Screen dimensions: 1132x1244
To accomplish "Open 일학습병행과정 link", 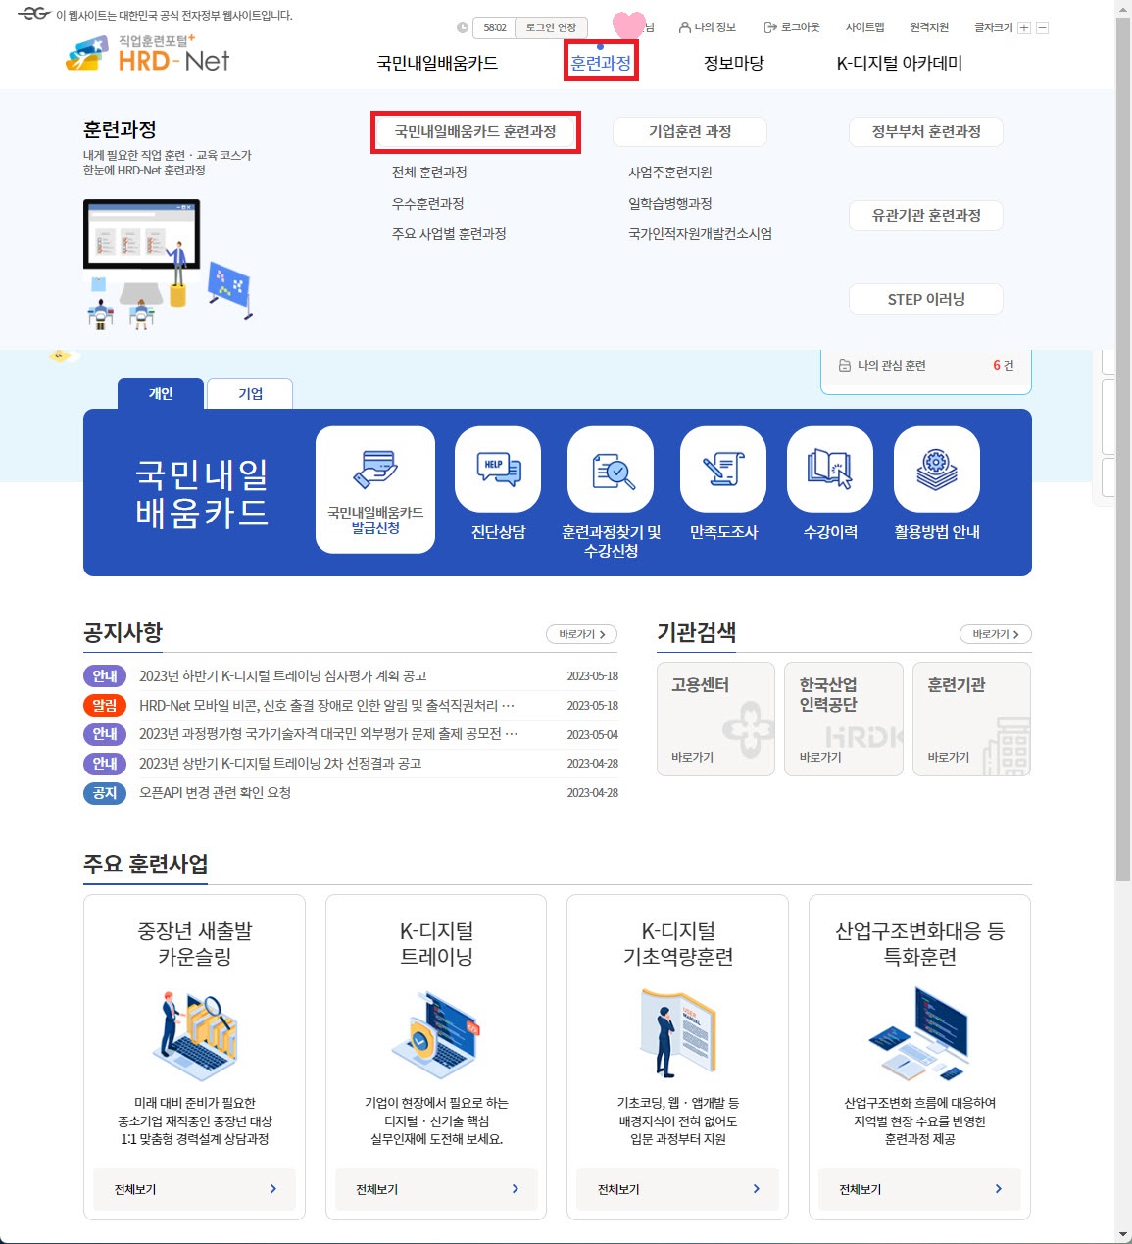I will [x=670, y=204].
